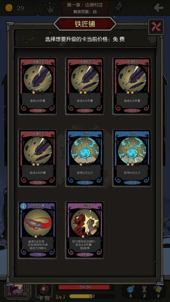This screenshot has height=302, width=170.
Task: Tap the sword icon in top bar
Action: 119,7
